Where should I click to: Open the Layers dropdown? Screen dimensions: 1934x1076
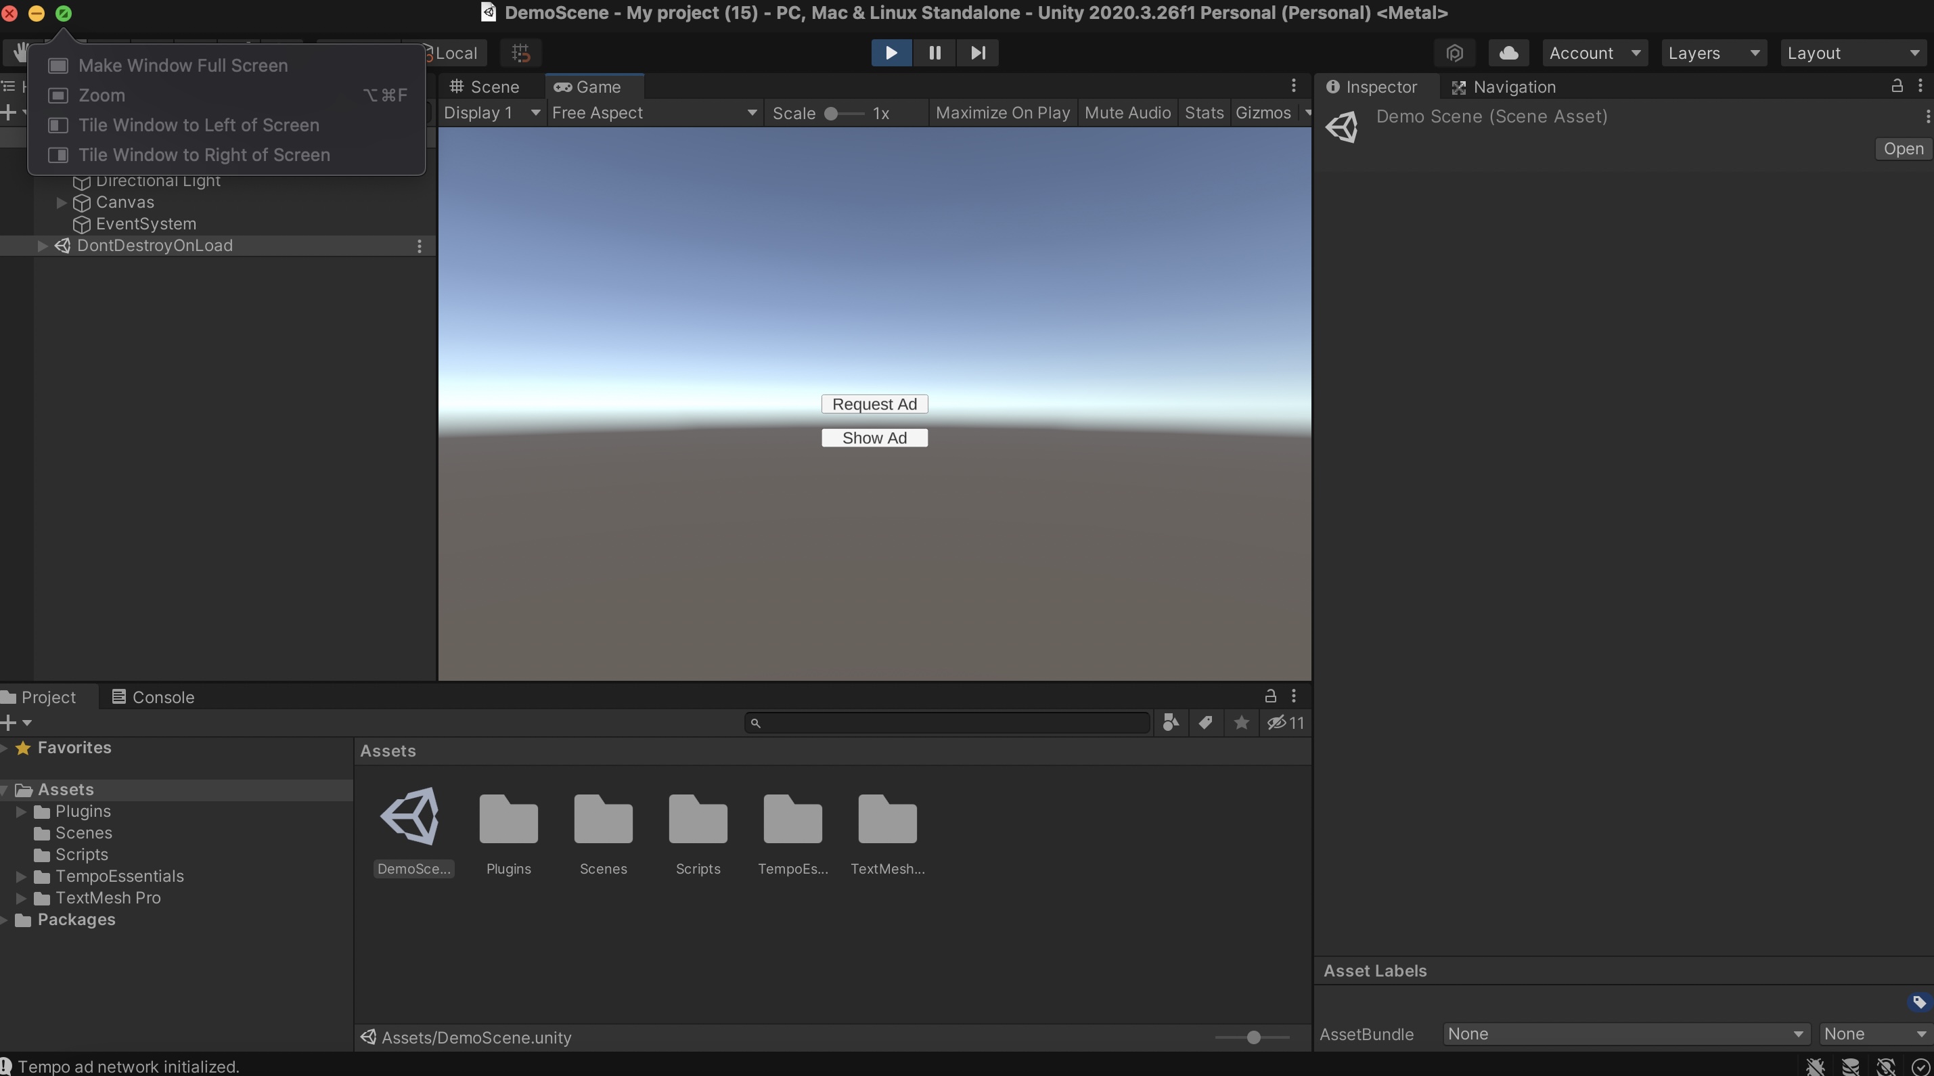tap(1713, 53)
